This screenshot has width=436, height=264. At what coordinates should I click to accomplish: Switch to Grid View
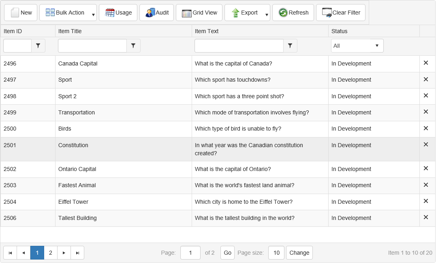coord(199,13)
